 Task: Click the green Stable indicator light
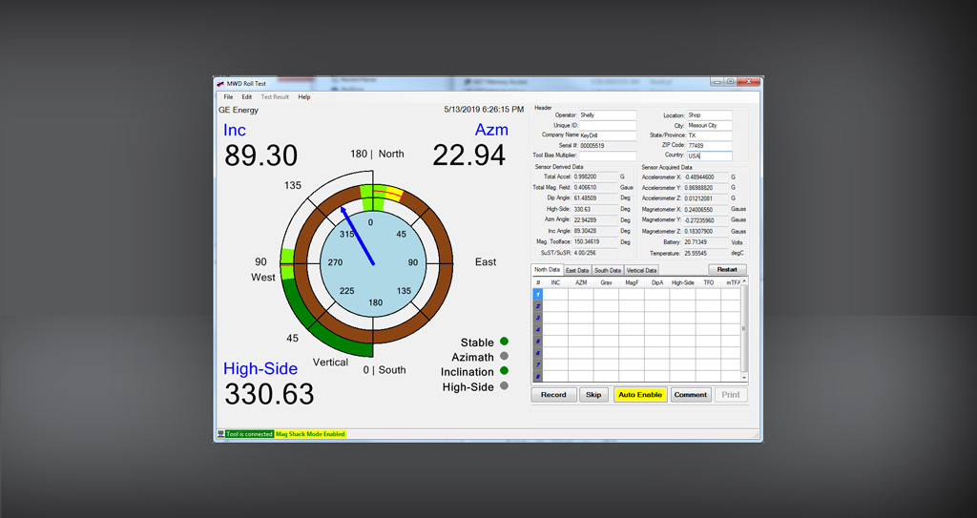pos(504,342)
